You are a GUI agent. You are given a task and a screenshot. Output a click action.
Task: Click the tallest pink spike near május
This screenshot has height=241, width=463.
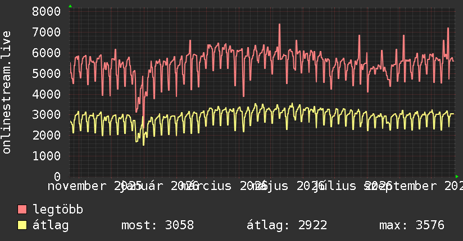click(x=279, y=25)
